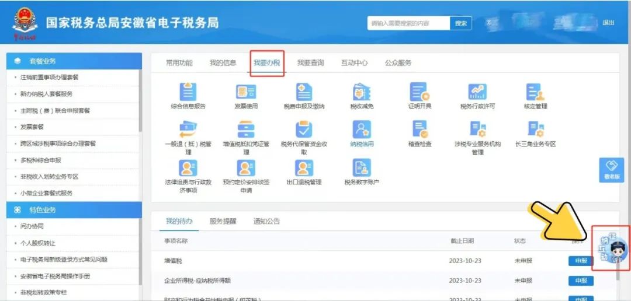Switch to the 我要查询 tab
The image size is (631, 301).
310,63
